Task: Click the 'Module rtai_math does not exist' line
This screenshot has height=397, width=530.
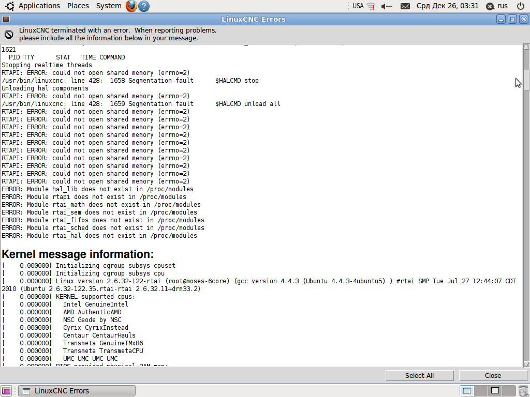Action: click(101, 205)
